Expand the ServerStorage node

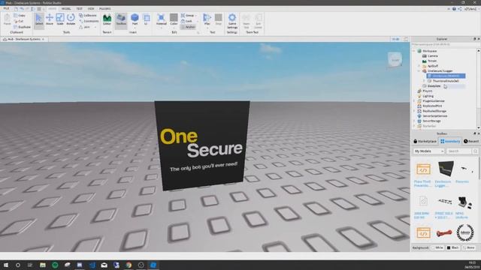tap(414, 121)
